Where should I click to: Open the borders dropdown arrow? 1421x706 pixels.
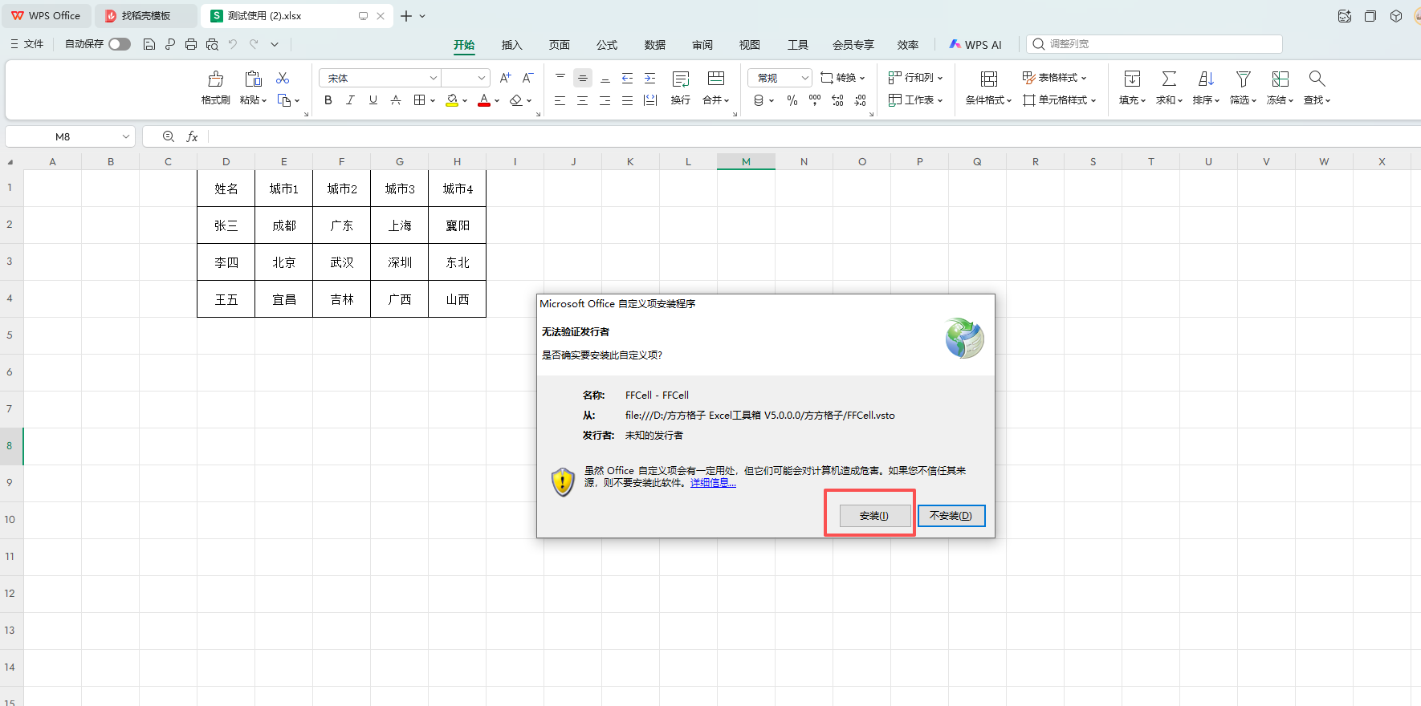coord(433,101)
